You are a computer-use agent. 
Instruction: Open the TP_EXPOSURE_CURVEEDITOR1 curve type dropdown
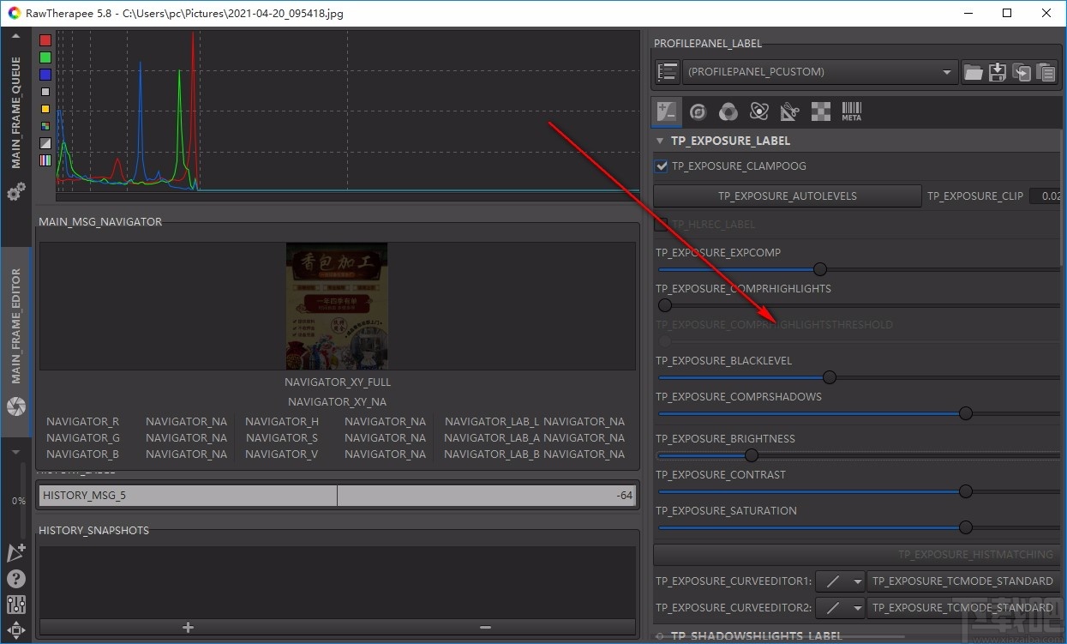[840, 581]
